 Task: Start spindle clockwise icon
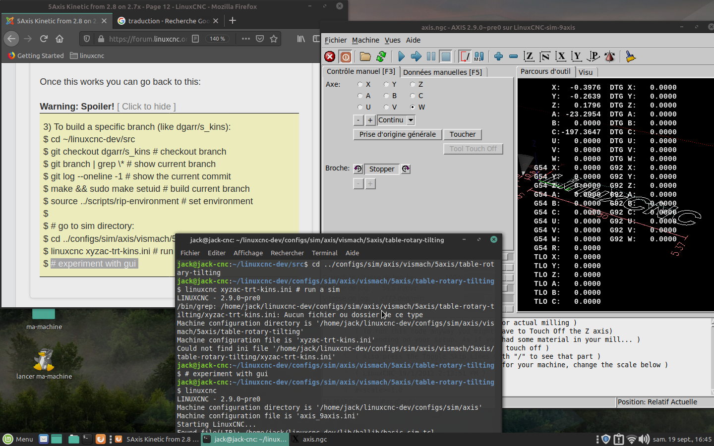tap(406, 169)
